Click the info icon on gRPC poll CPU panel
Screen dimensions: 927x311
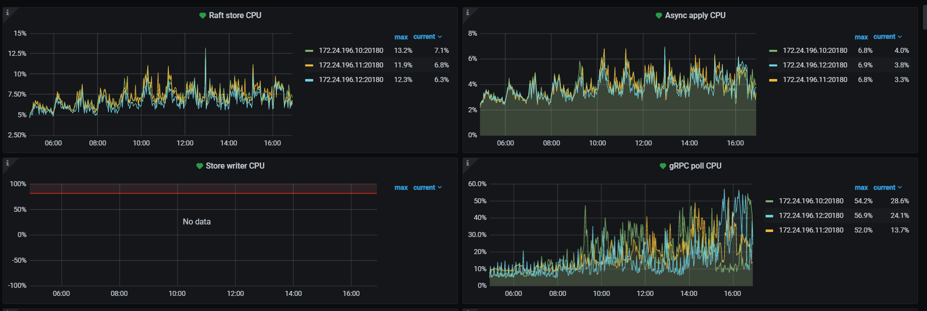(x=468, y=163)
